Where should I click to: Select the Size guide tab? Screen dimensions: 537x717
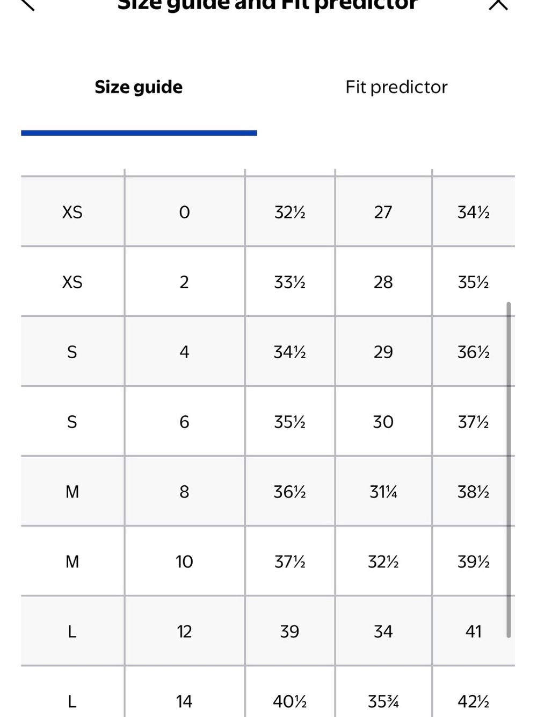139,87
